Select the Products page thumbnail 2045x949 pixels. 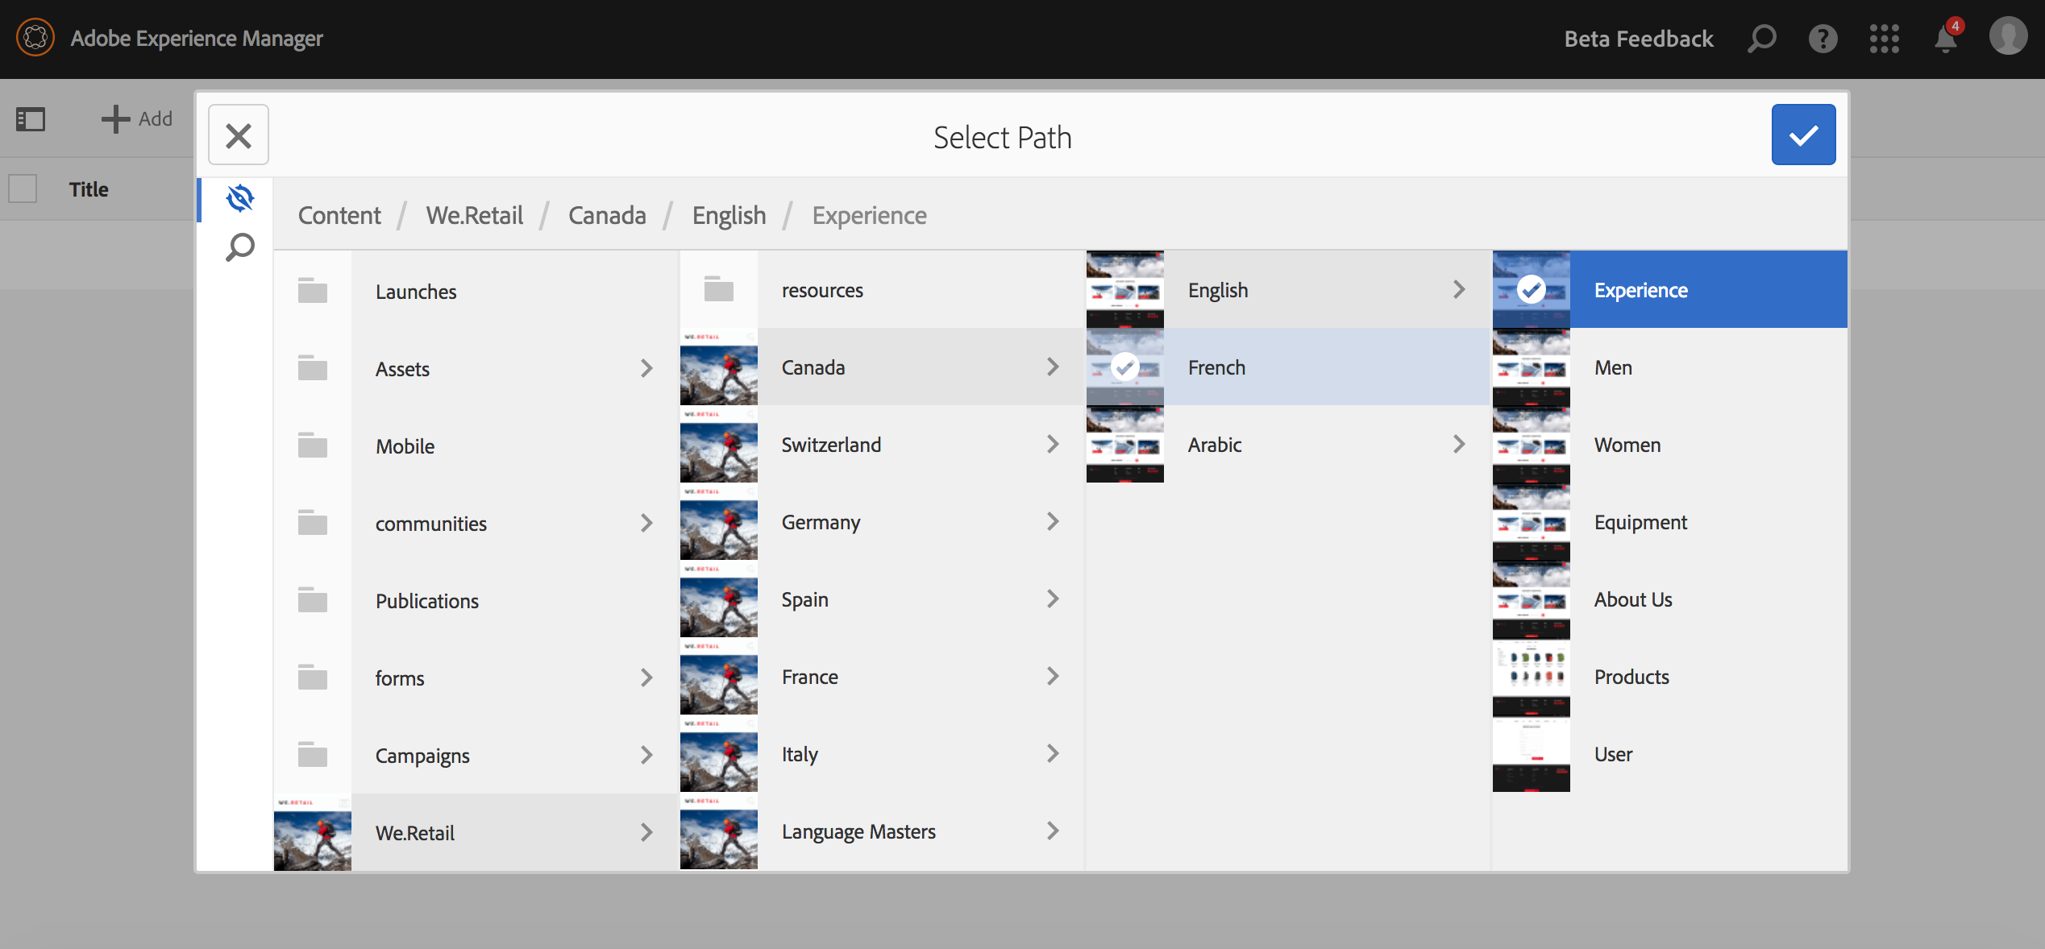click(x=1530, y=677)
